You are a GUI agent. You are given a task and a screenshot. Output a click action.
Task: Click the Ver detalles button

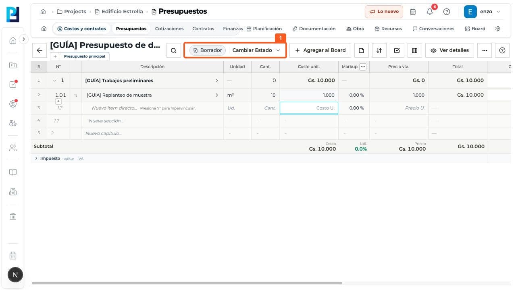point(449,50)
